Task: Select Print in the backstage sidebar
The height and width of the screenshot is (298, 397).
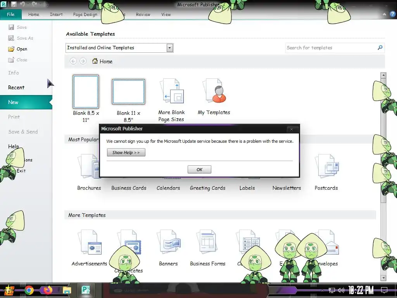Action: point(14,117)
